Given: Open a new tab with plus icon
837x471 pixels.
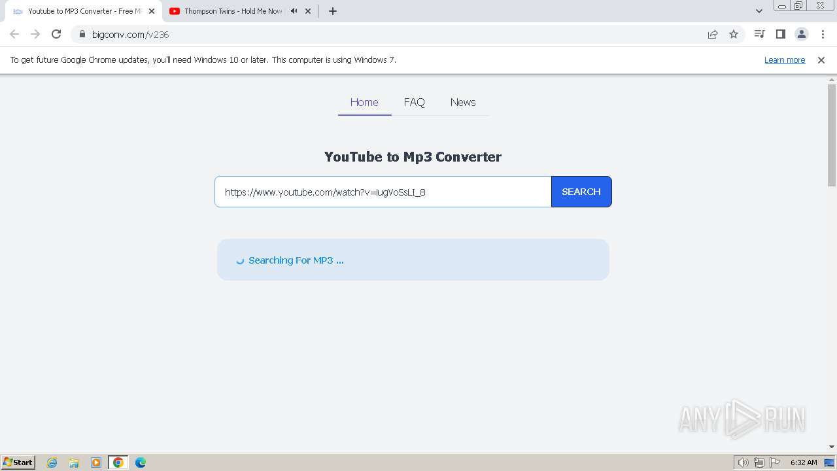Looking at the screenshot, I should point(332,11).
